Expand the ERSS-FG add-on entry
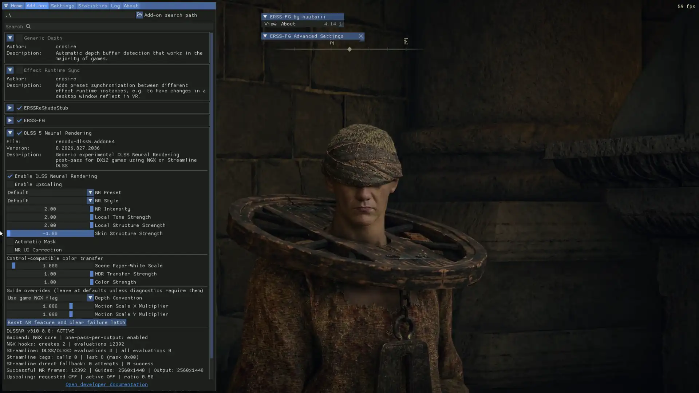This screenshot has width=699, height=393. 10,120
